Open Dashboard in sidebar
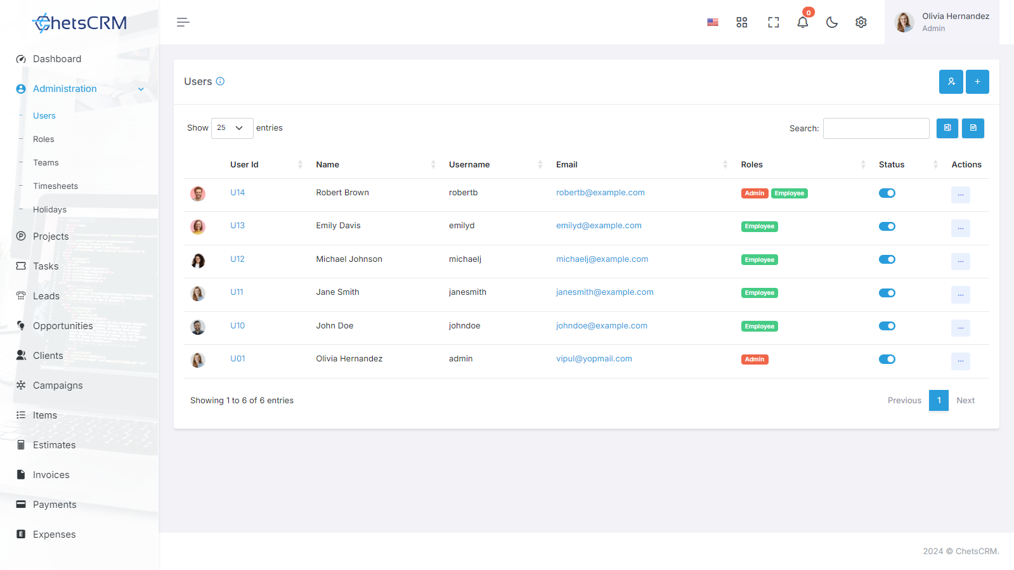The height and width of the screenshot is (570, 1014). (57, 59)
